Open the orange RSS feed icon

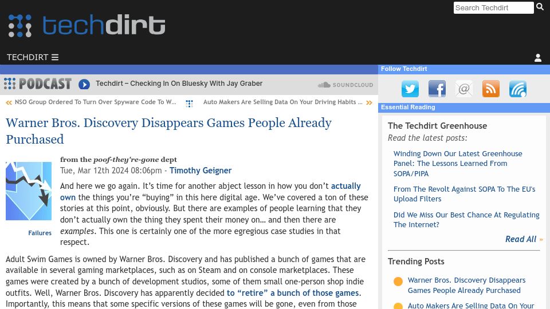point(491,89)
